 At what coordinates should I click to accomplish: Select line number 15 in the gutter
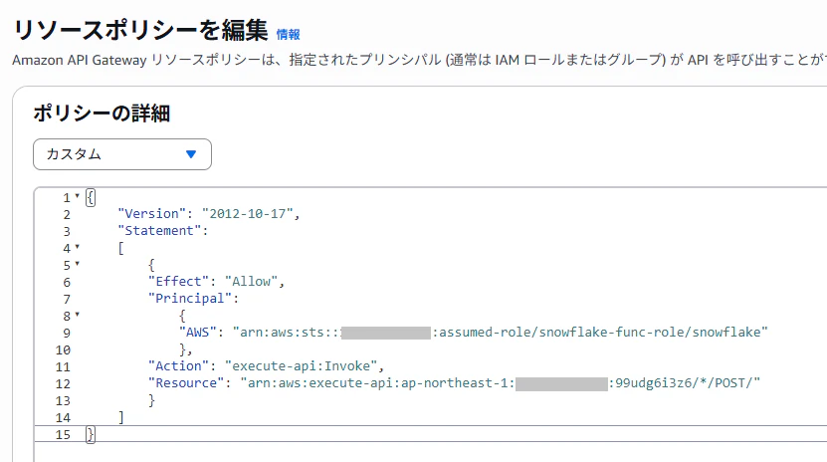63,434
